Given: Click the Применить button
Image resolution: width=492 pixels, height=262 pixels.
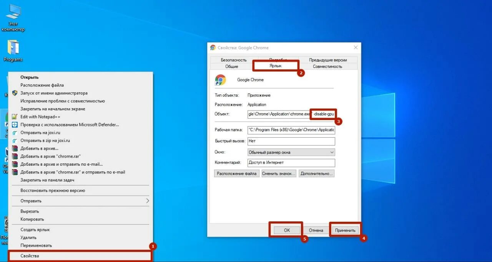Looking at the screenshot, I should point(345,230).
